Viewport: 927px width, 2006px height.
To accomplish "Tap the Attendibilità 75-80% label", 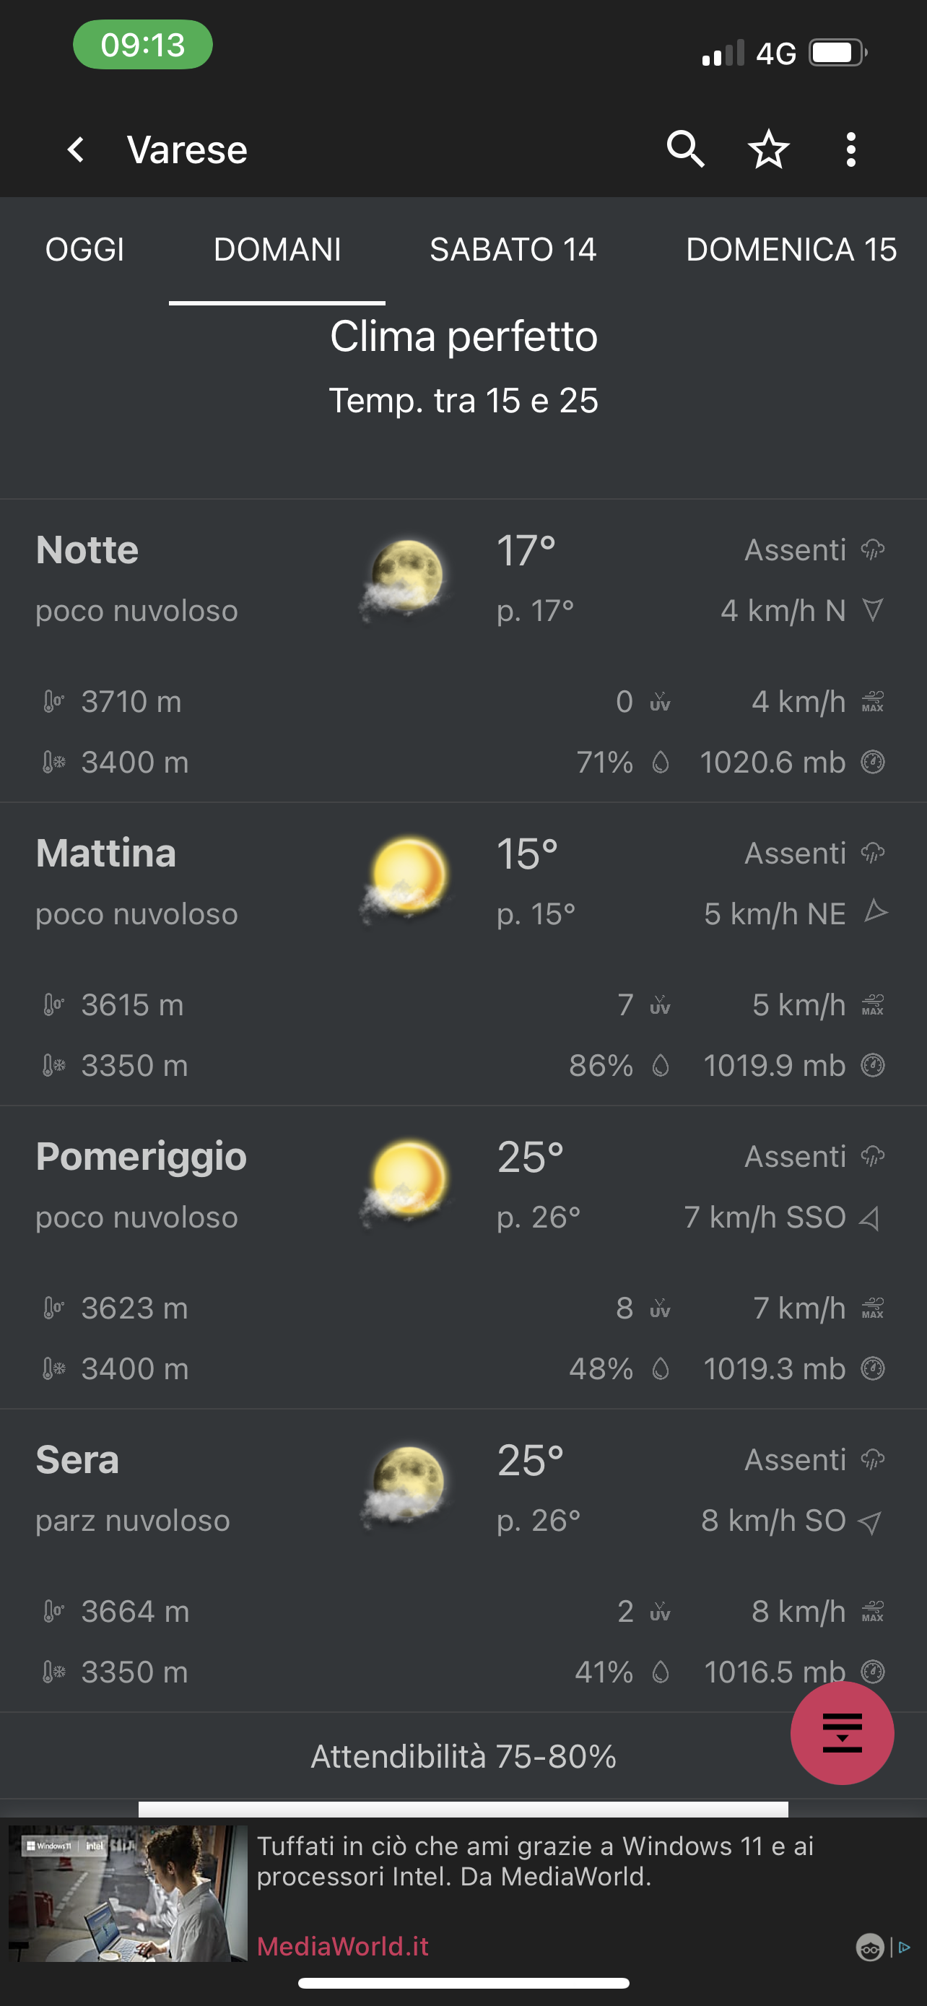I will click(x=463, y=1757).
